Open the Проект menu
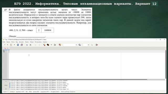Screen dimensions: 168x94 (x=27, y=42)
